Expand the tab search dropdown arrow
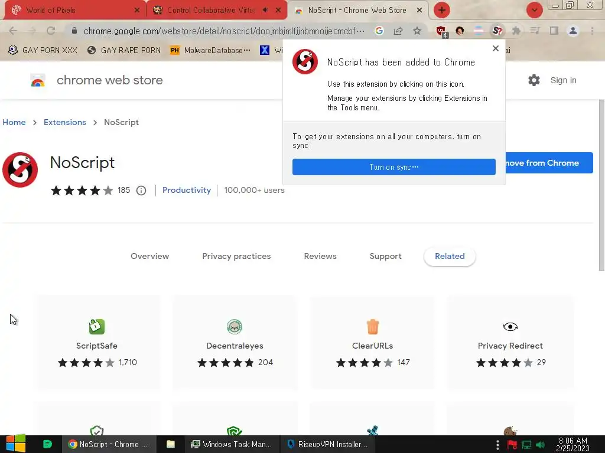The height and width of the screenshot is (453, 605). (534, 10)
